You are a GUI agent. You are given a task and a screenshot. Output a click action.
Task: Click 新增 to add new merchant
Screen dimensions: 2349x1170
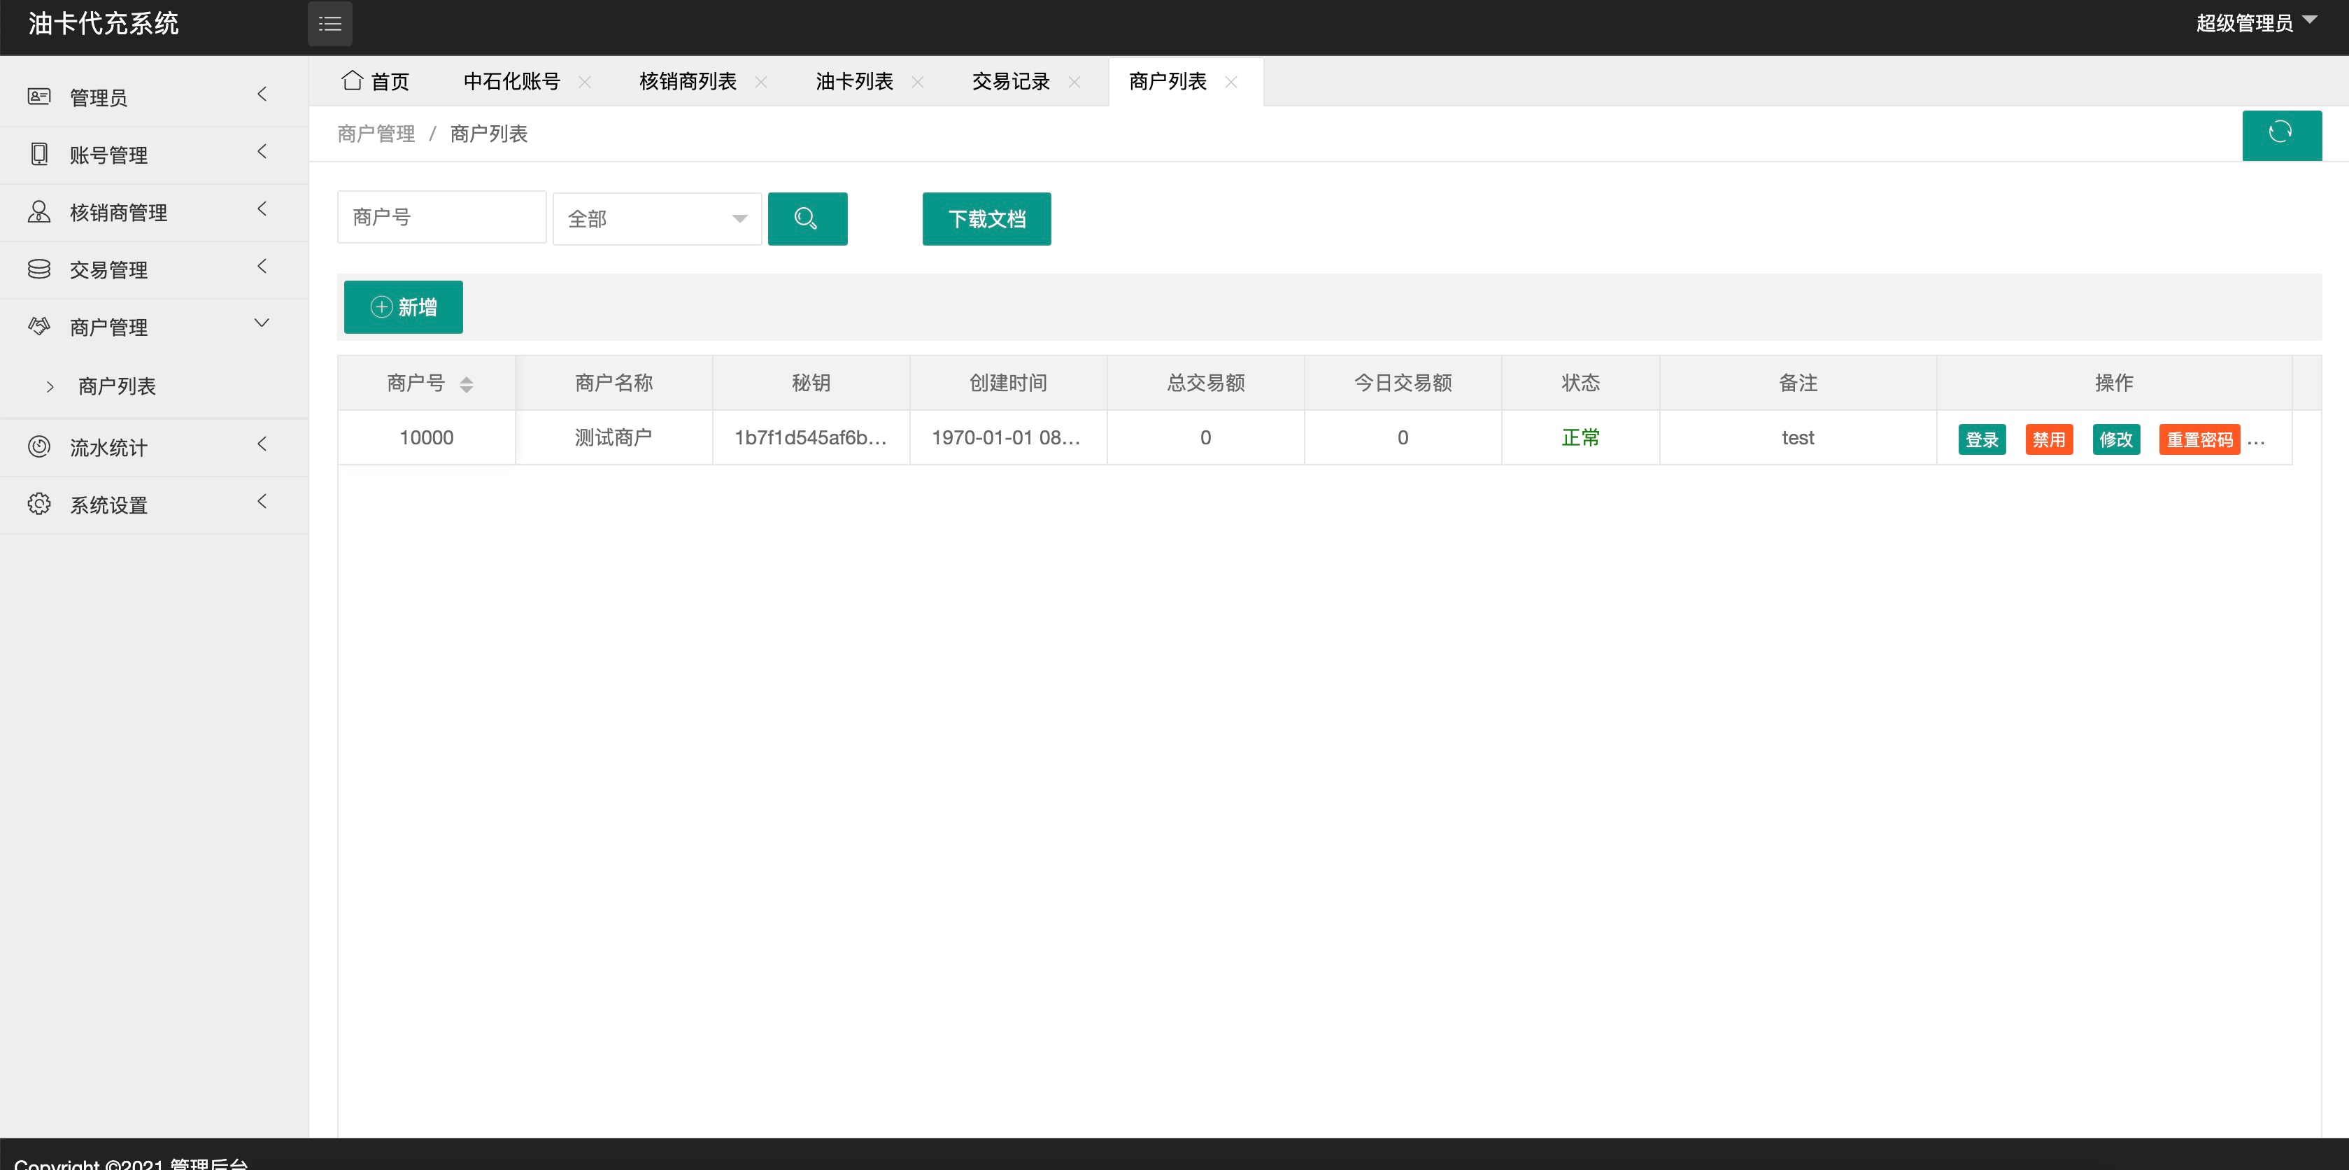click(403, 307)
